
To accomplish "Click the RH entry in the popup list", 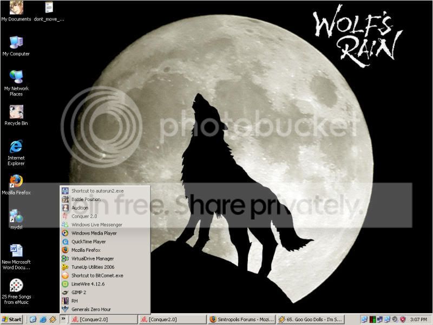I will pos(105,301).
